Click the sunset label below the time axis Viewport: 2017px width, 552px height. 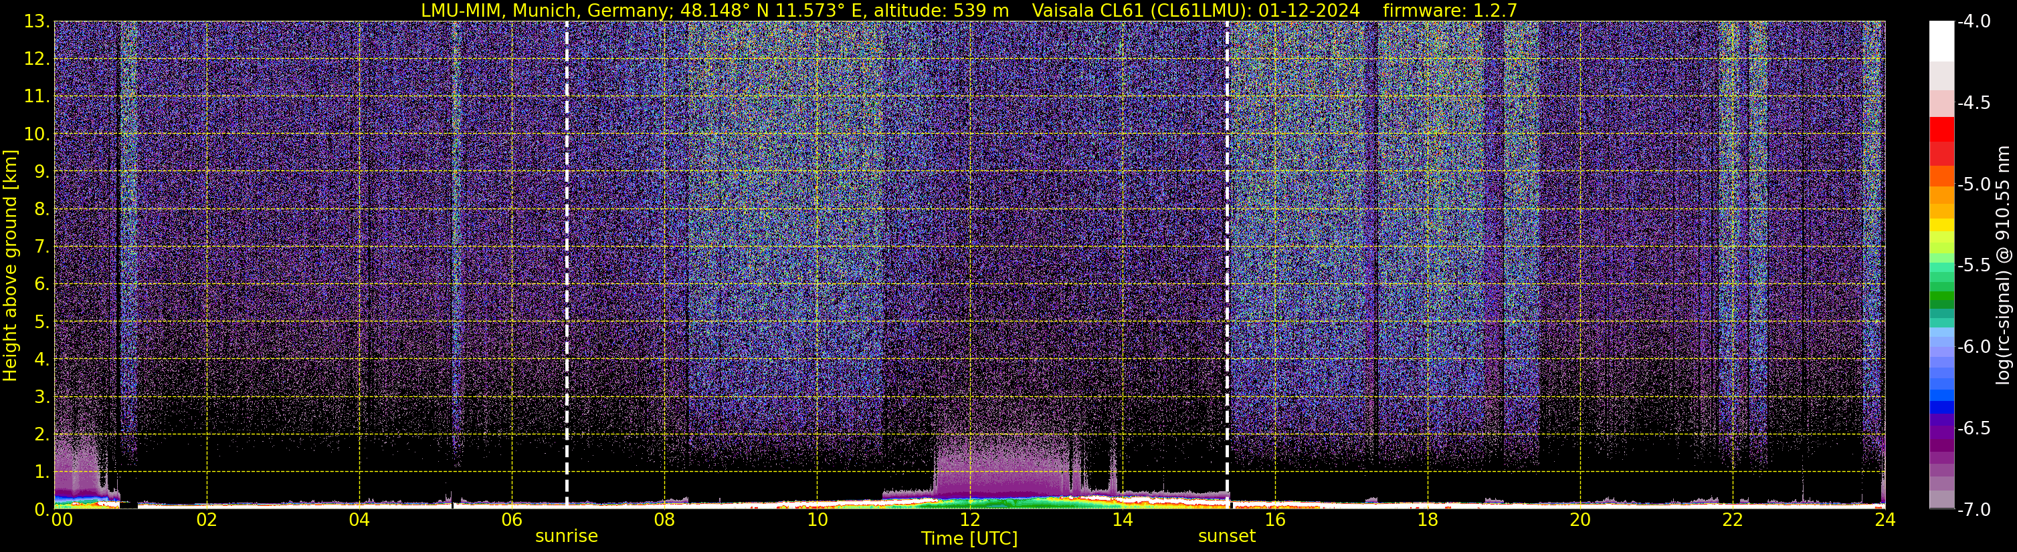1226,537
